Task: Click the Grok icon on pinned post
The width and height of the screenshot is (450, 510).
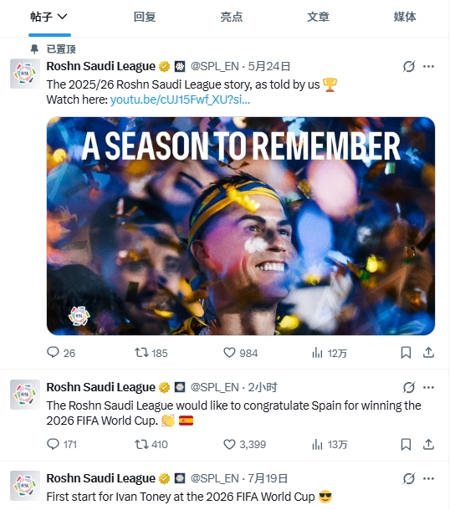Action: tap(409, 67)
